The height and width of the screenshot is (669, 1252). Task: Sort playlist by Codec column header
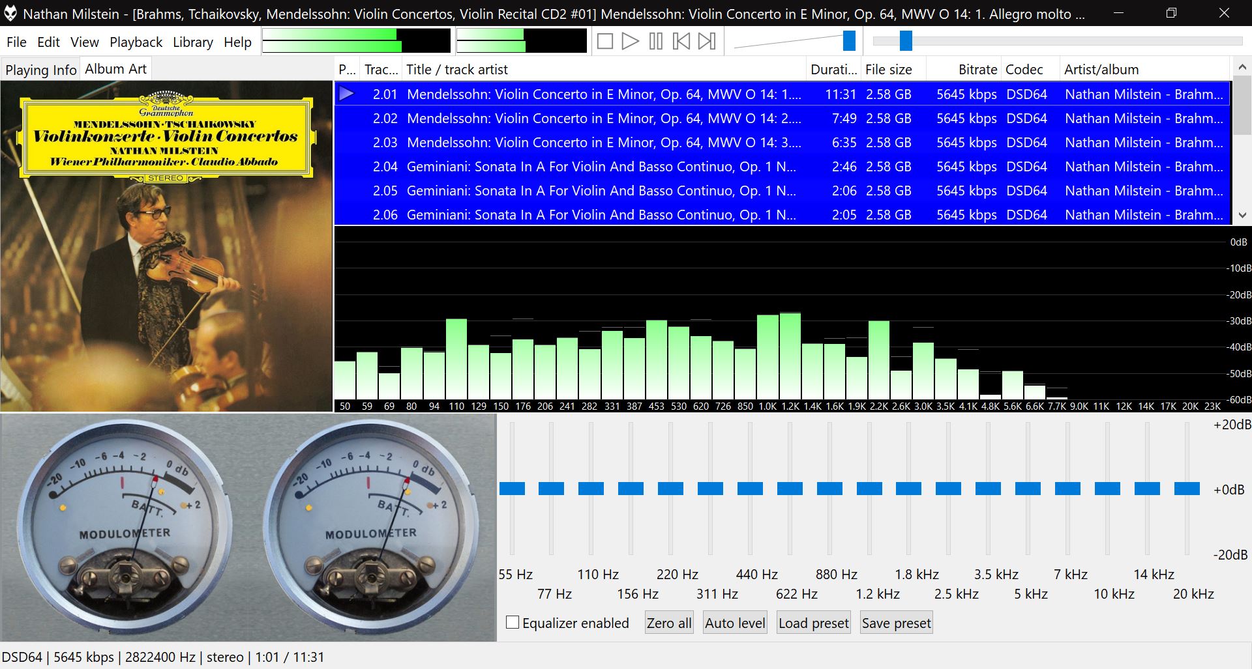pyautogui.click(x=1030, y=70)
